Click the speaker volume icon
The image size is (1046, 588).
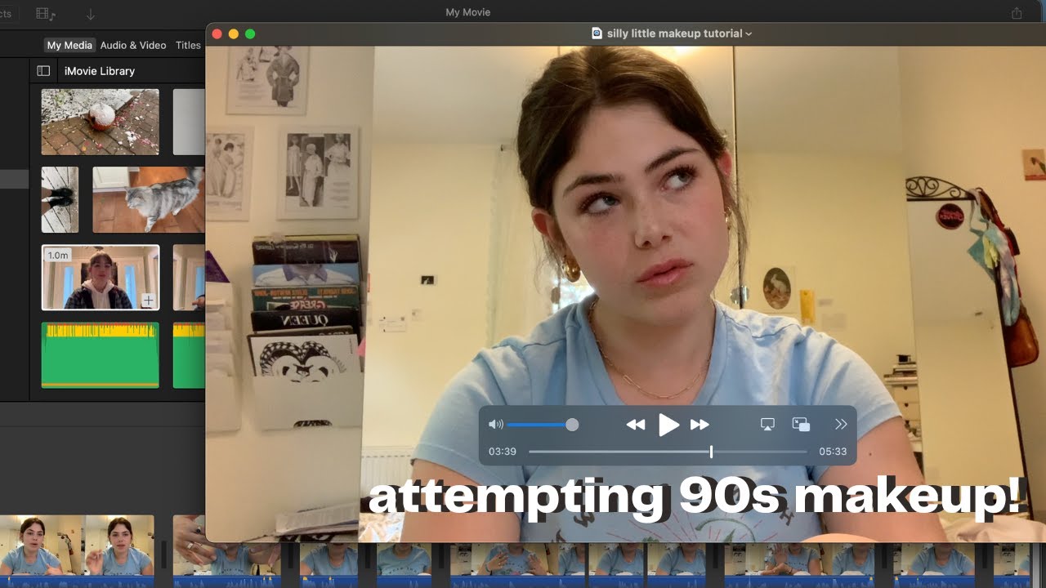pyautogui.click(x=495, y=425)
